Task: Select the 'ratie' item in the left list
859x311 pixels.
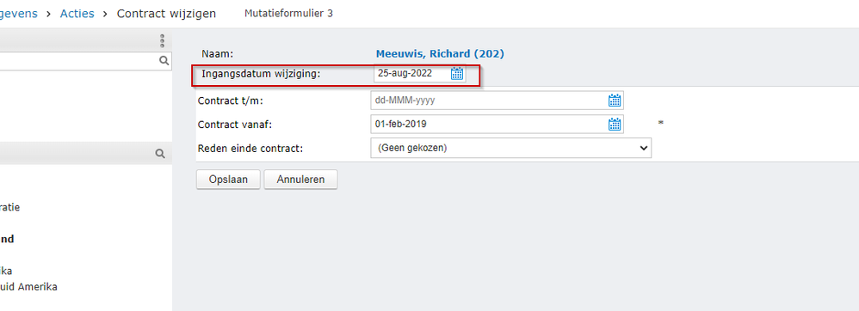Action: (9, 207)
